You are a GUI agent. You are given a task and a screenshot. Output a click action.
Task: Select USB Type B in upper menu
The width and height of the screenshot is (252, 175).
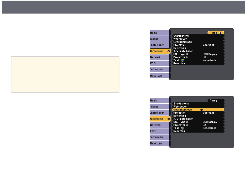point(198,54)
